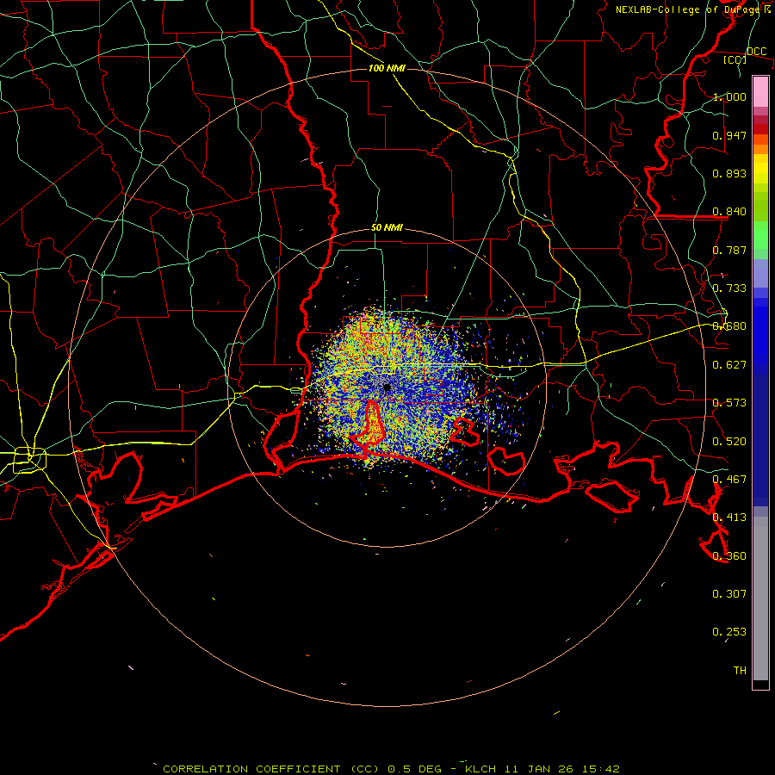Click 11 JAN 26 date in the caption
775x775 pixels.
(539, 769)
